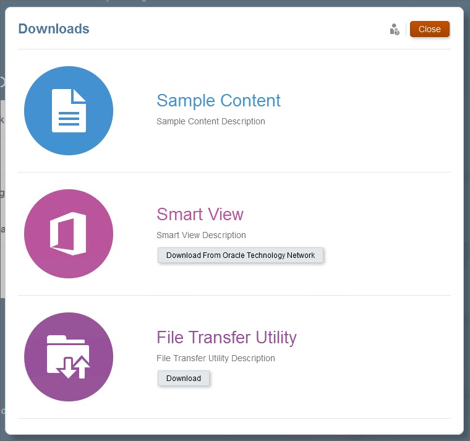Open the File Transfer Utility heading link
This screenshot has width=470, height=441.
[x=226, y=338]
